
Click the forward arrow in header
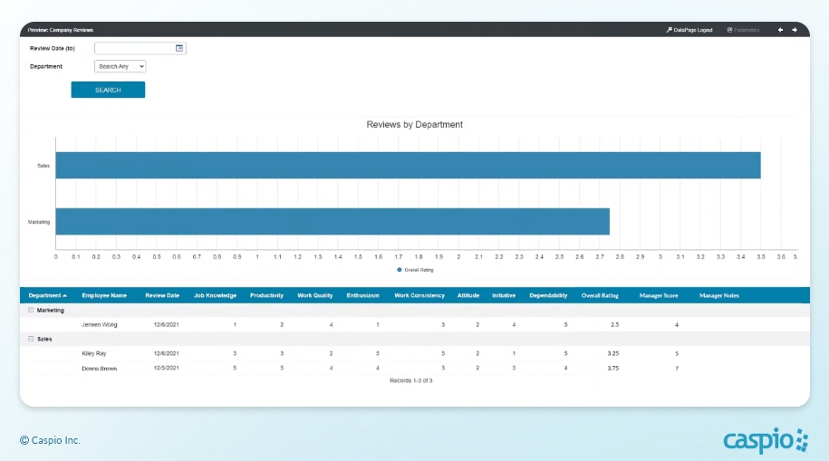795,30
